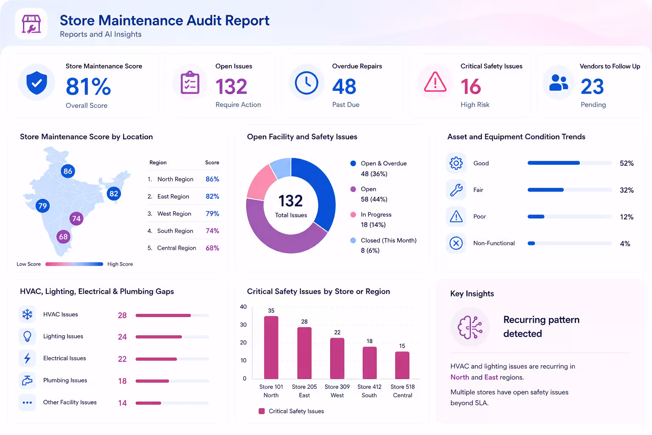
Task: Click the 132 Open Issues value
Action: click(x=231, y=87)
